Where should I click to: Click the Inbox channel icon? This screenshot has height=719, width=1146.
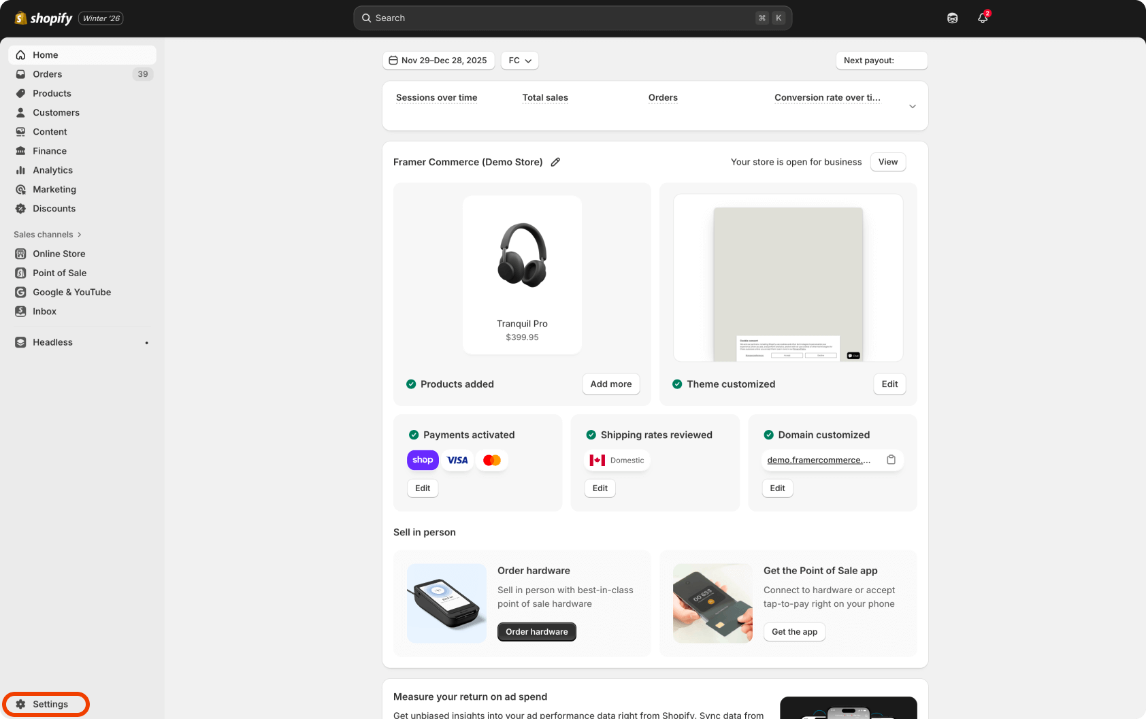(21, 312)
